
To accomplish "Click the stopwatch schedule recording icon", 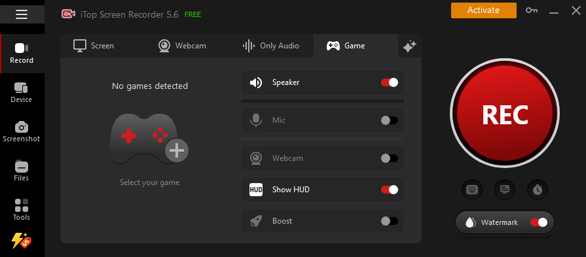I will point(538,190).
